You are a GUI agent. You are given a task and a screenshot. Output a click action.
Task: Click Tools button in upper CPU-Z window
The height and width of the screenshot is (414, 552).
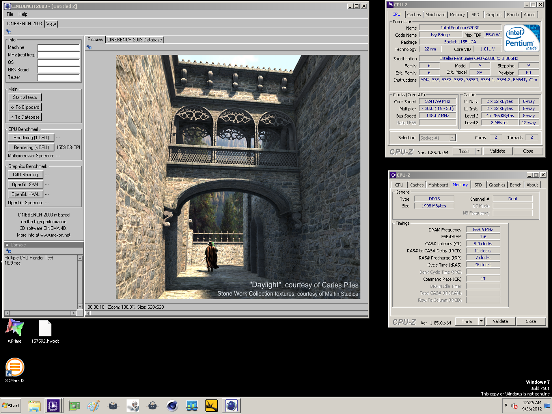[x=464, y=151]
